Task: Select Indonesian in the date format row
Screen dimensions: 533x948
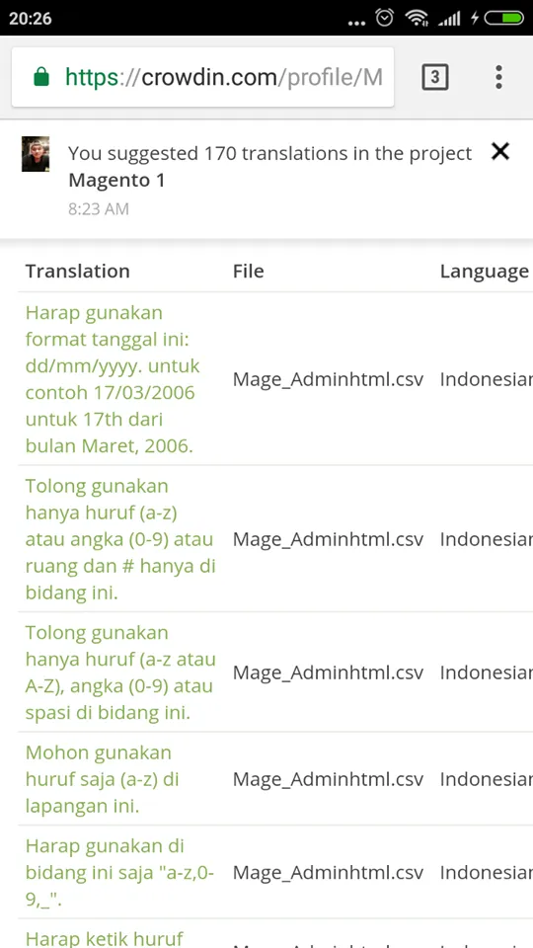Action: coord(486,379)
